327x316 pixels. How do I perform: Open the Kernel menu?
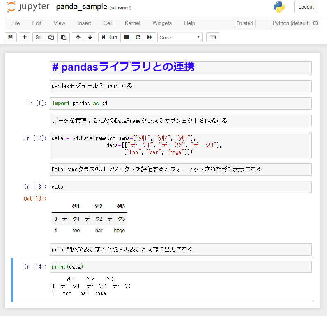[132, 23]
